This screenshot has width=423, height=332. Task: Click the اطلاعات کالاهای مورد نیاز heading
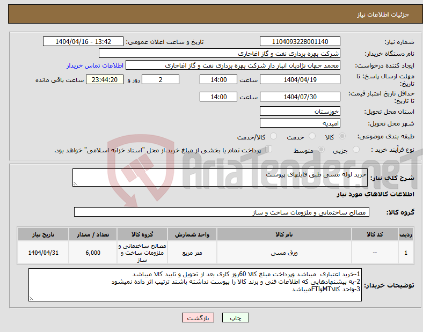[375, 194]
